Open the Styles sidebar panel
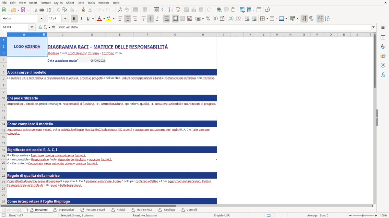The width and height of the screenshot is (389, 218). pyautogui.click(x=383, y=47)
